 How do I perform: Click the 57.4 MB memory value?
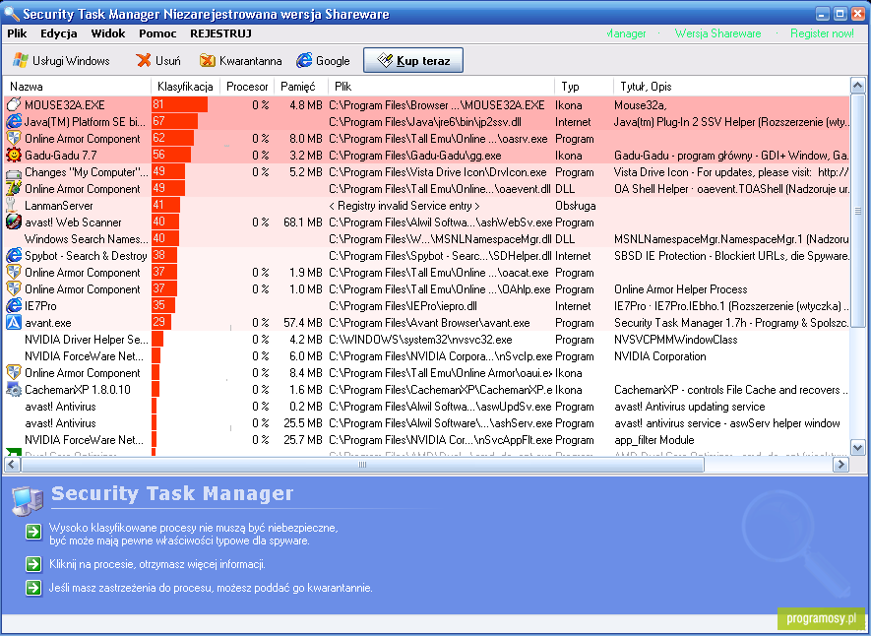[x=303, y=323]
